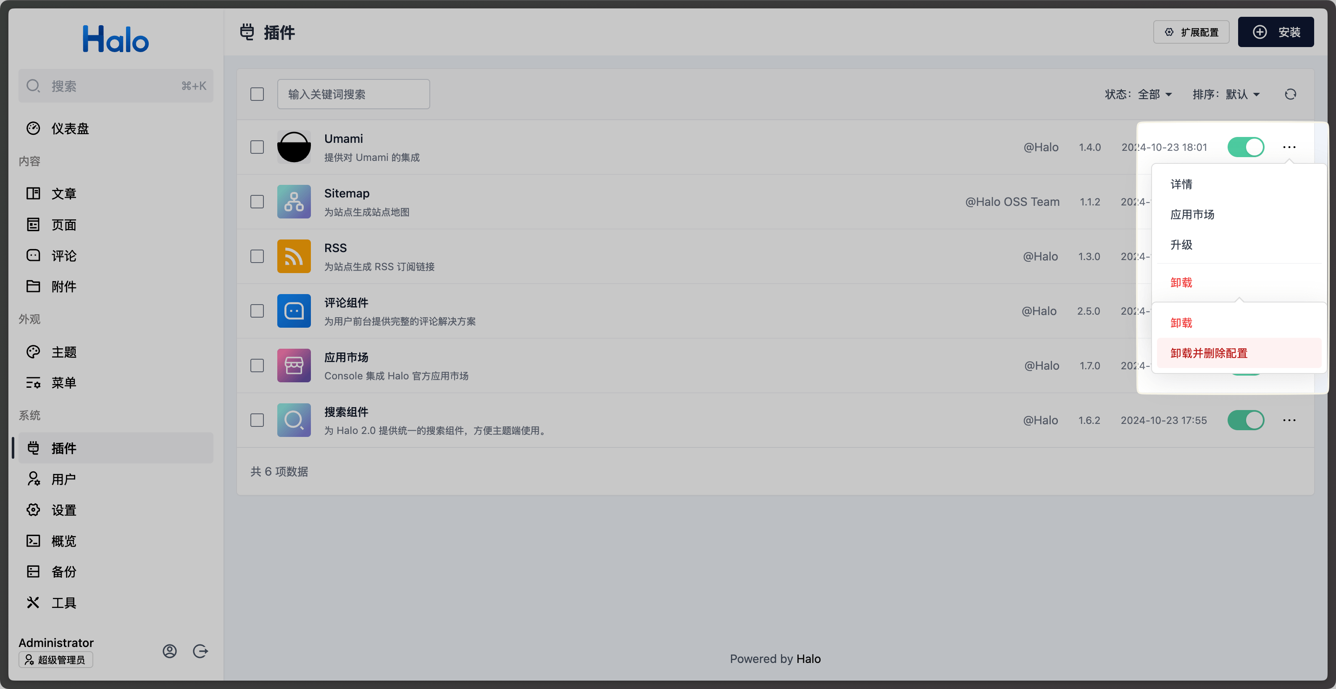Focus the 输入关键词搜索 keyword search field
Image resolution: width=1336 pixels, height=689 pixels.
pyautogui.click(x=354, y=95)
